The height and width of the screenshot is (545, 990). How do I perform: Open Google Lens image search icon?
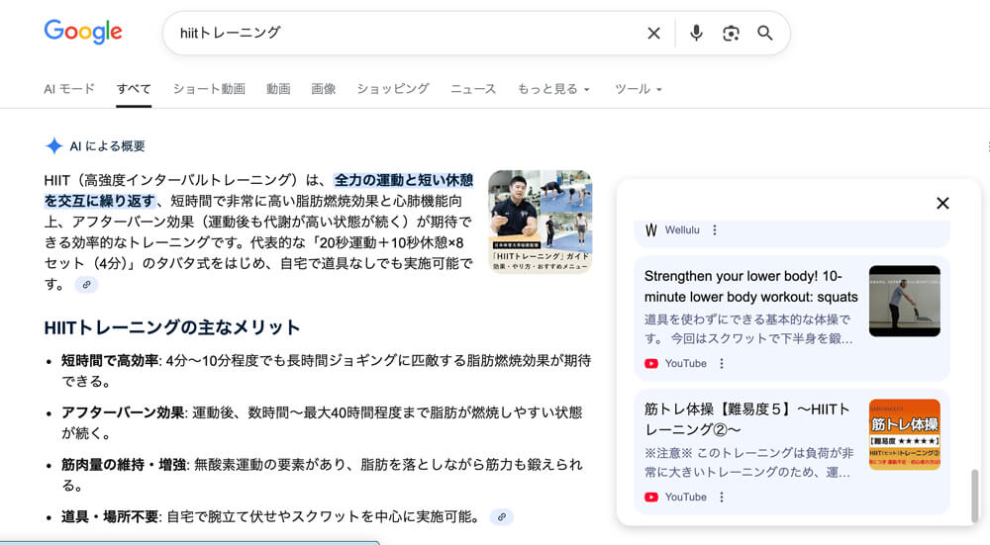731,33
